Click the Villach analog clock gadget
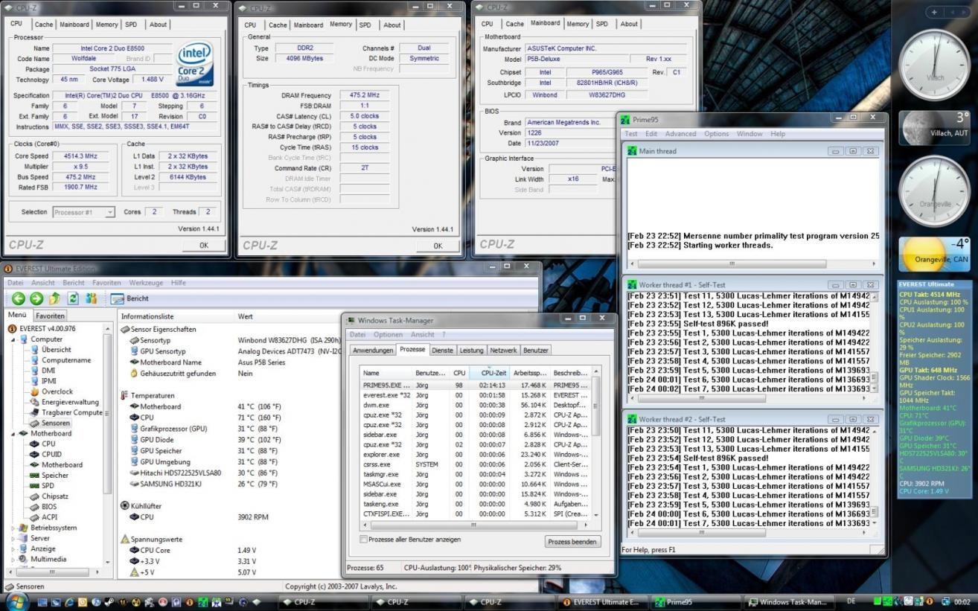 [x=935, y=65]
